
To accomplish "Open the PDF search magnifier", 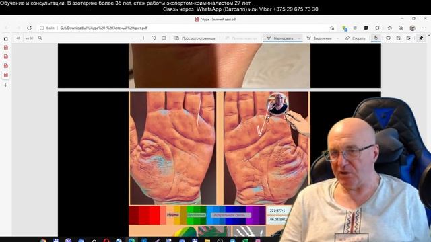I will pyautogui.click(x=40, y=38).
